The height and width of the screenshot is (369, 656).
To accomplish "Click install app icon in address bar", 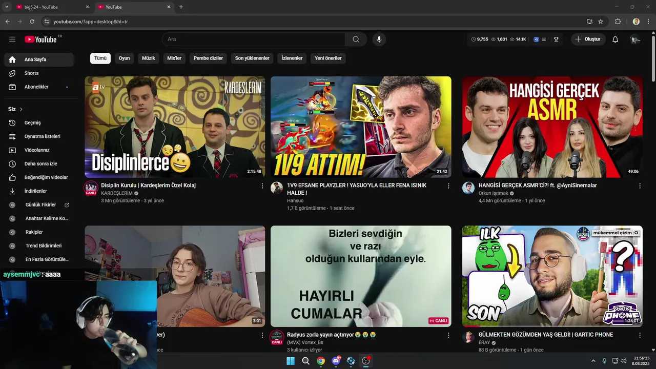I will pos(589,22).
